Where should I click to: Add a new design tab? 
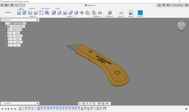tap(159, 5)
